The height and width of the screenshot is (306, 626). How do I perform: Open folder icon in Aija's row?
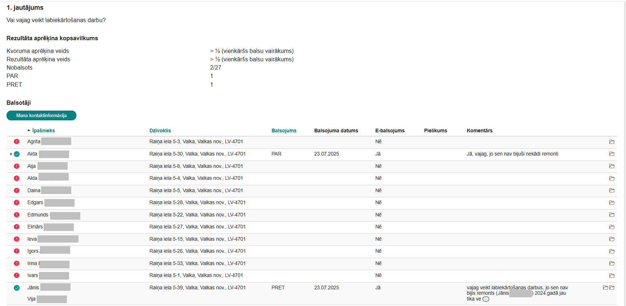coord(612,166)
